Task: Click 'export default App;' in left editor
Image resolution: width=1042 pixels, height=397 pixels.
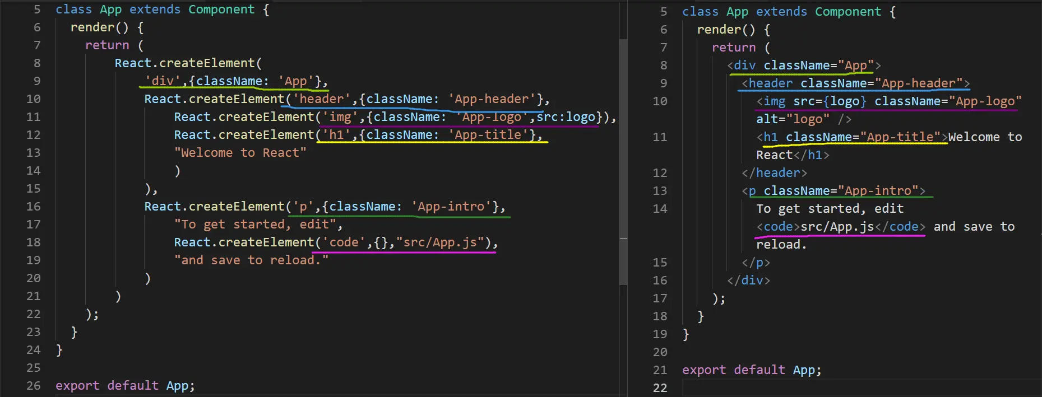Action: point(125,386)
